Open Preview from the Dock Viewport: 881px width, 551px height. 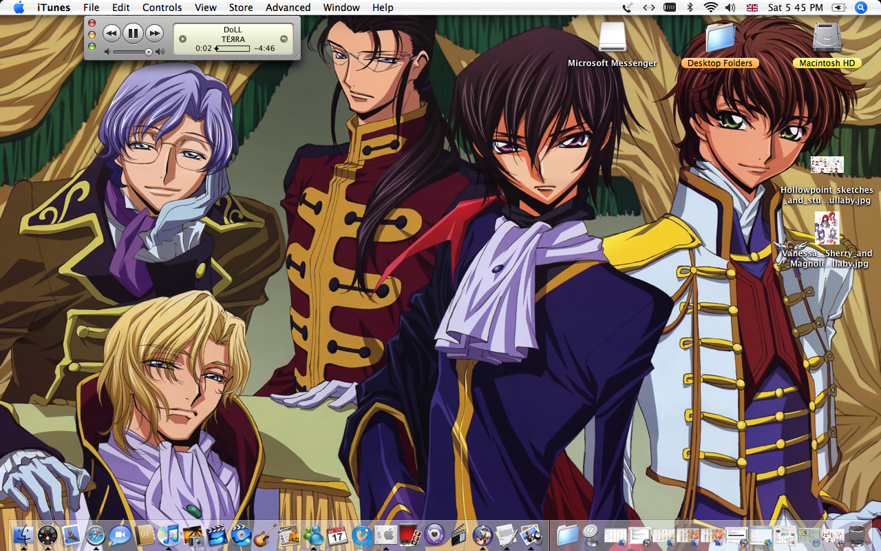pos(531,534)
